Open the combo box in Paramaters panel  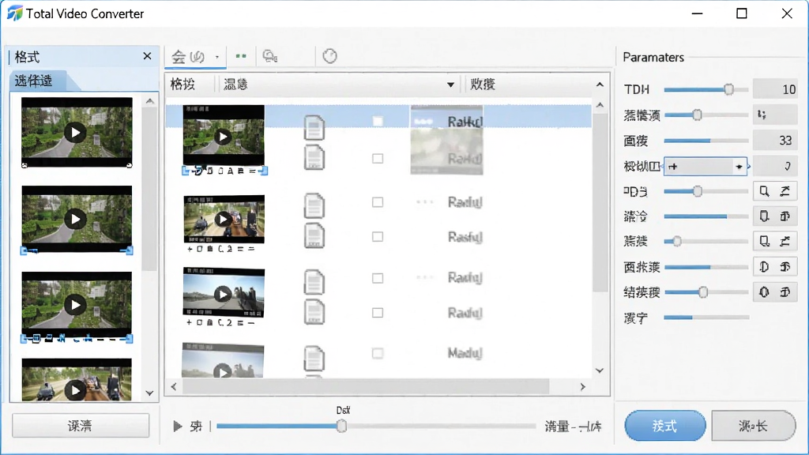point(705,167)
